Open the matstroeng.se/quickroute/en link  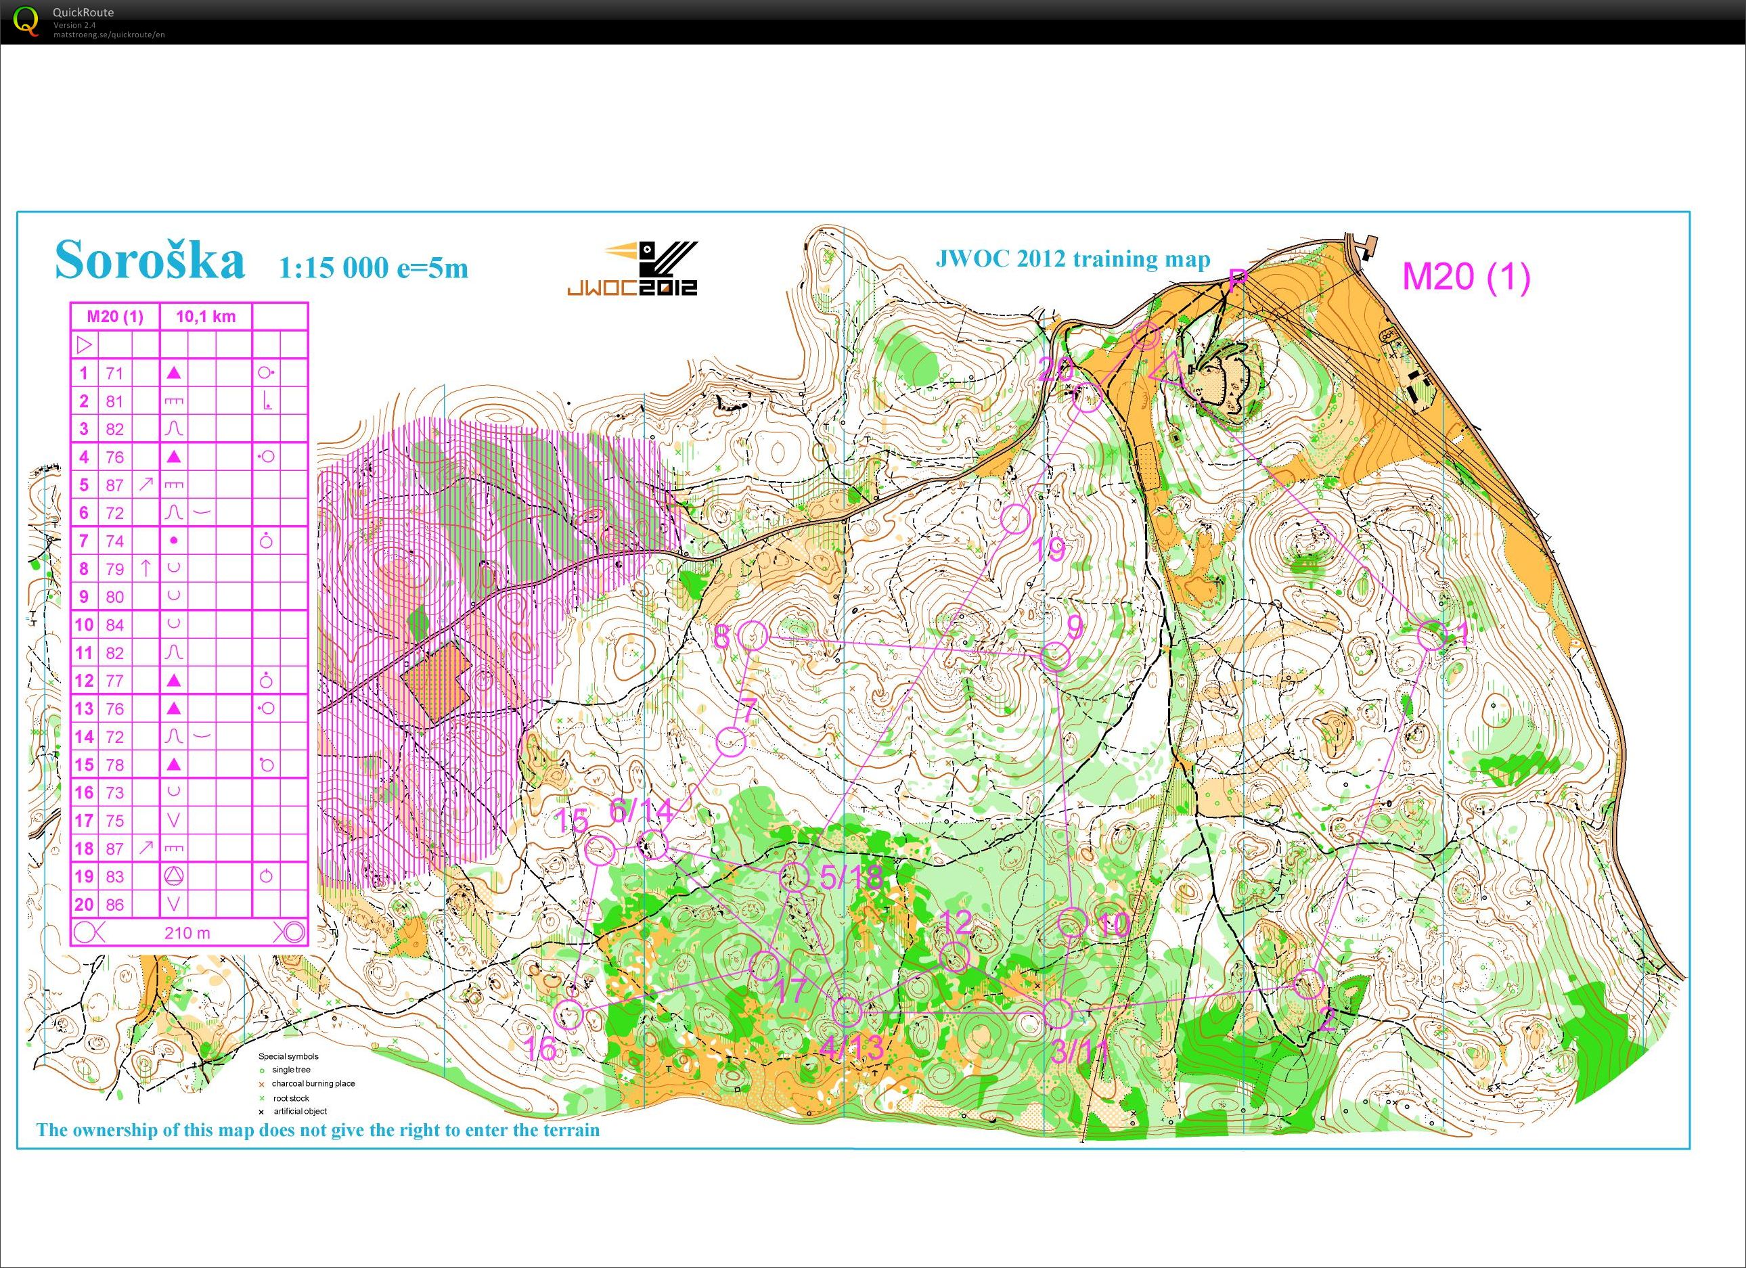point(108,35)
